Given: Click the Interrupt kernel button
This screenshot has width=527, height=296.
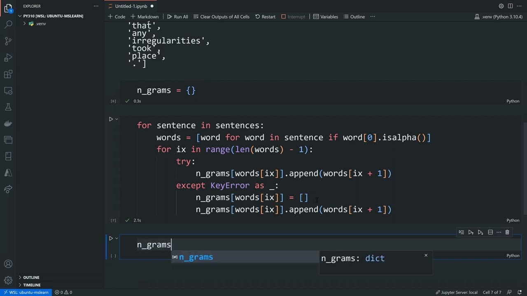Looking at the screenshot, I should pos(293,17).
